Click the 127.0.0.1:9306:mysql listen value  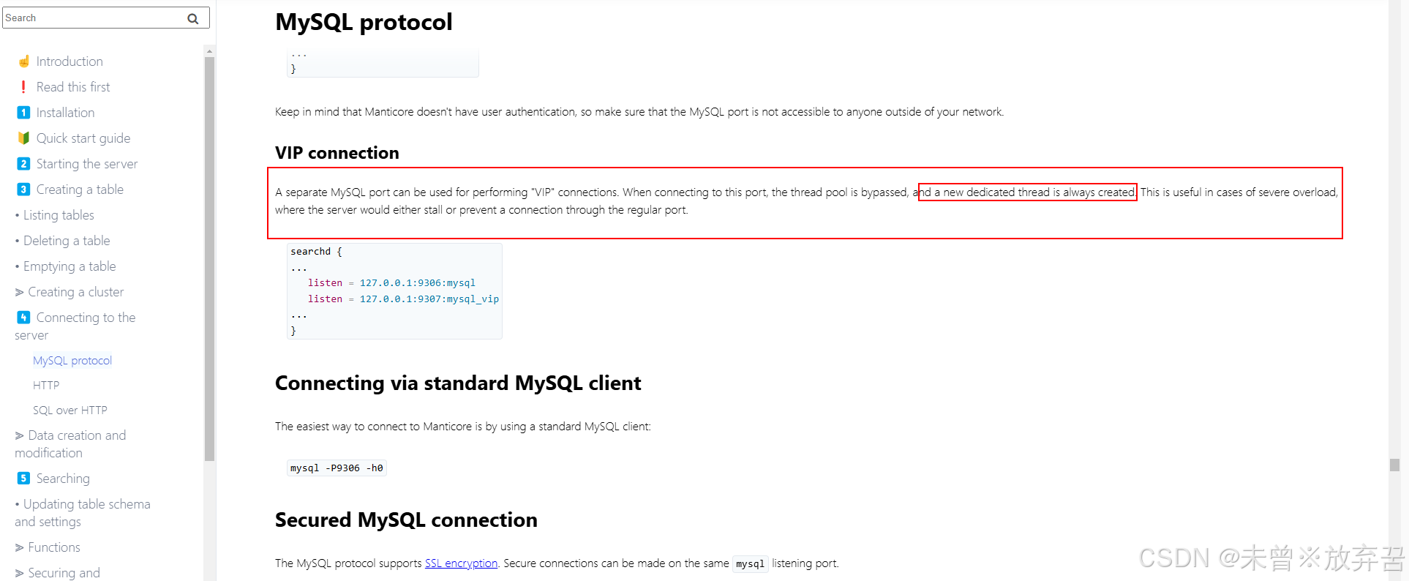(x=418, y=283)
